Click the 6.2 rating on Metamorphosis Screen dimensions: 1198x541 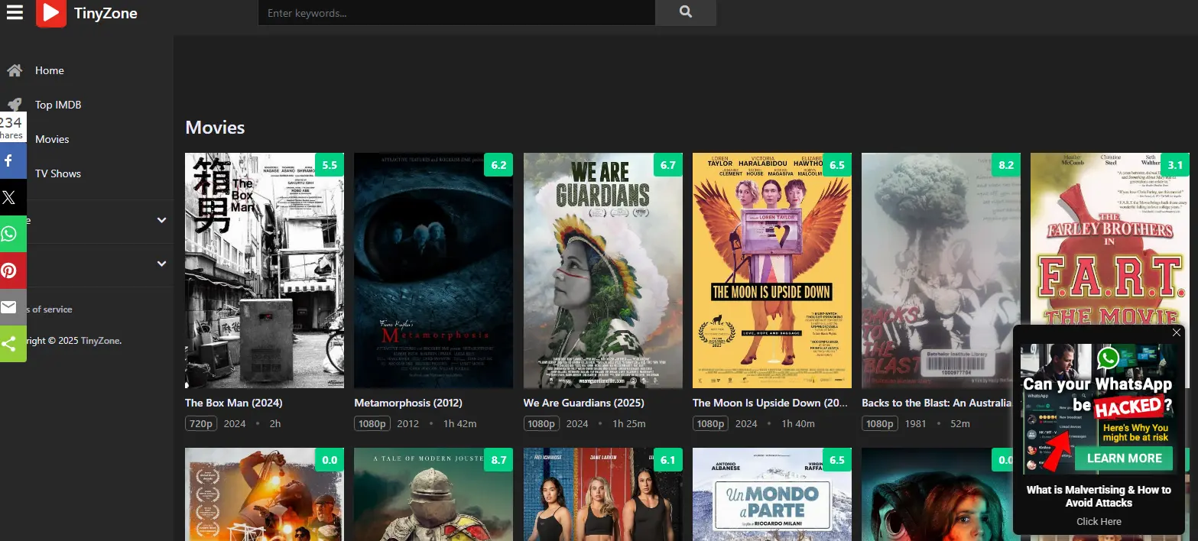pyautogui.click(x=498, y=164)
